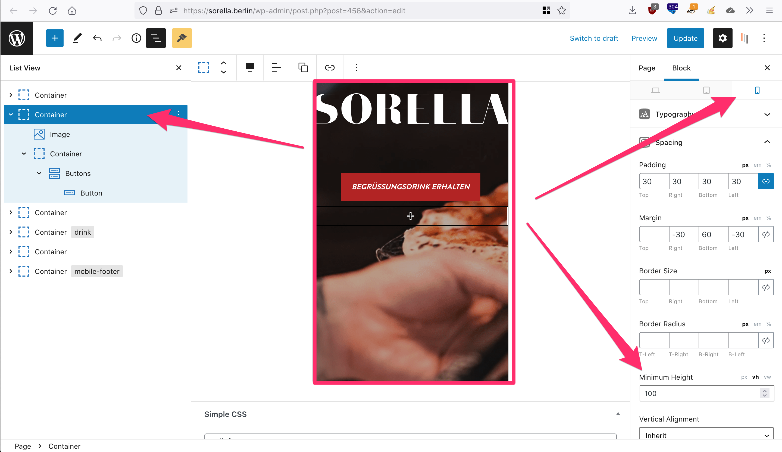This screenshot has height=452, width=782.
Task: Redo the change
Action: 117,38
